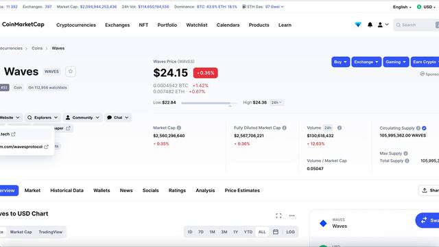Open chart more options ellipsis
This screenshot has width=439, height=247.
[x=292, y=215]
